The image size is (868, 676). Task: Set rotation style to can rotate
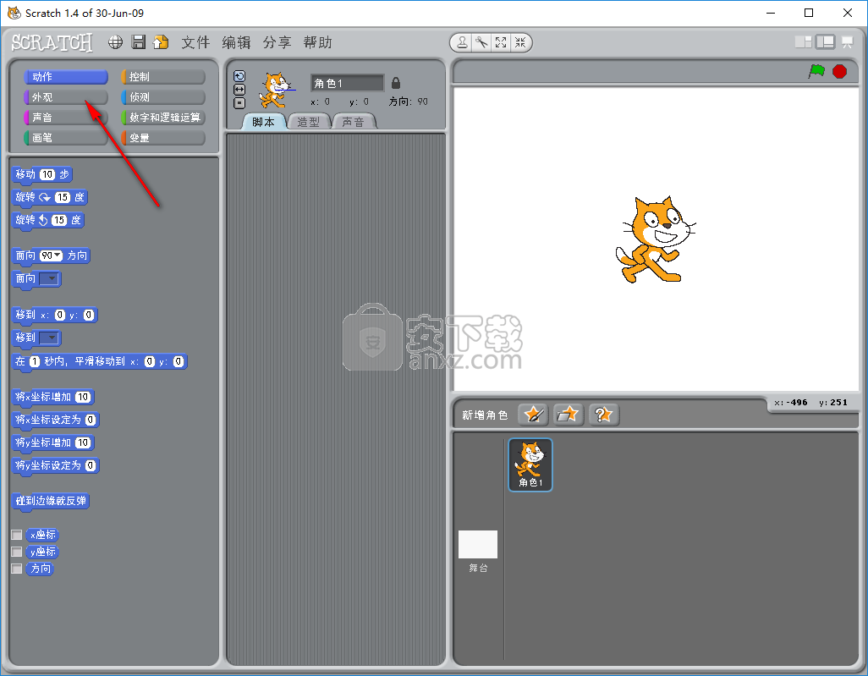coord(239,76)
